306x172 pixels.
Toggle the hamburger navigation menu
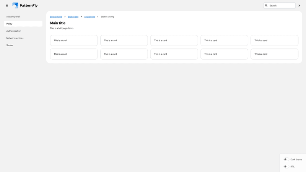pos(7,6)
